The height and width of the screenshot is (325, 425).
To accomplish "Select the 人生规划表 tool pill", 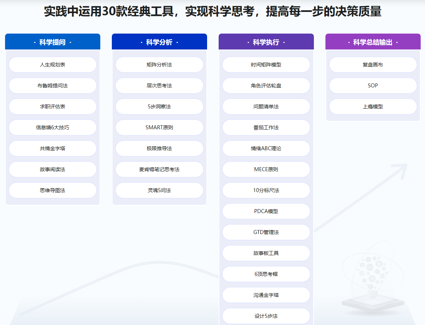I will click(53, 65).
